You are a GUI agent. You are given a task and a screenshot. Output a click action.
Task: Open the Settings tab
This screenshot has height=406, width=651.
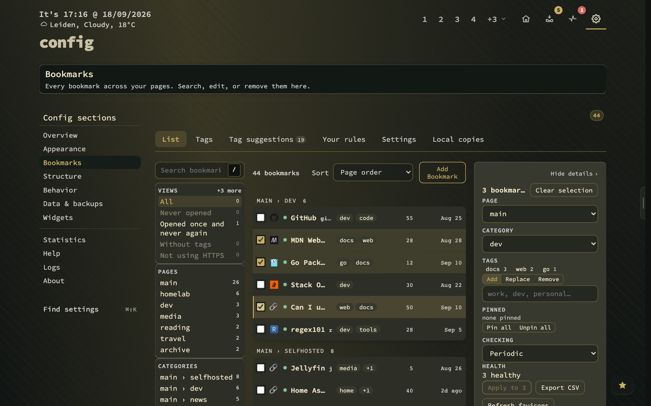[399, 139]
